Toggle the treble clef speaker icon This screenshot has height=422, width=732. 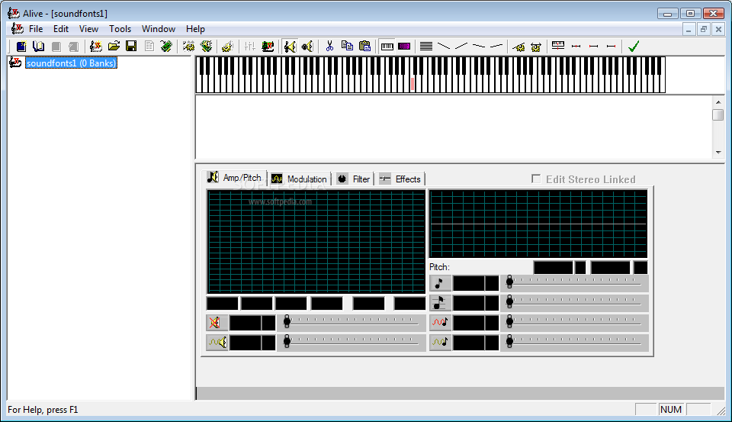[290, 47]
